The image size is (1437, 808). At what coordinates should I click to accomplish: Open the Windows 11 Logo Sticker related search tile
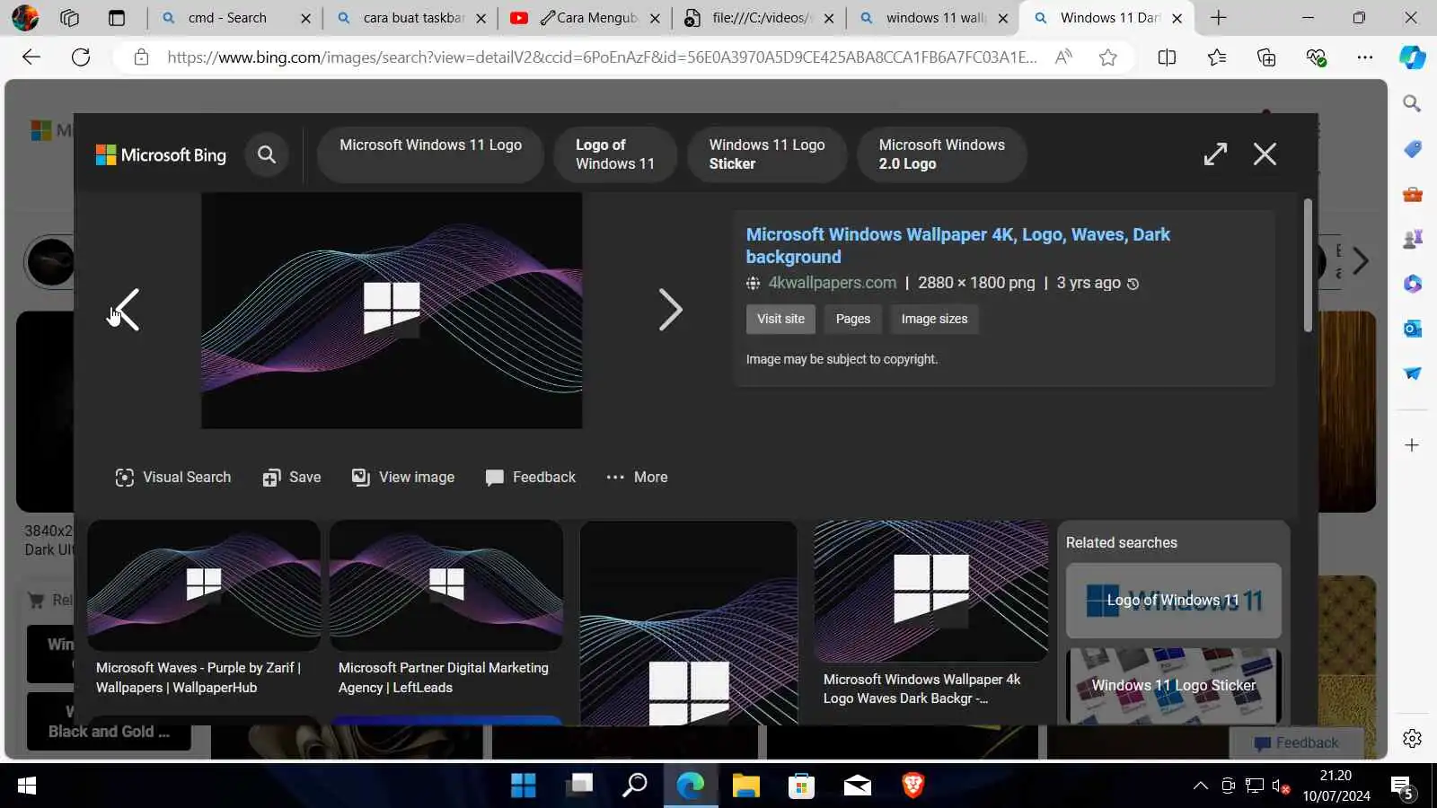coord(1173,685)
